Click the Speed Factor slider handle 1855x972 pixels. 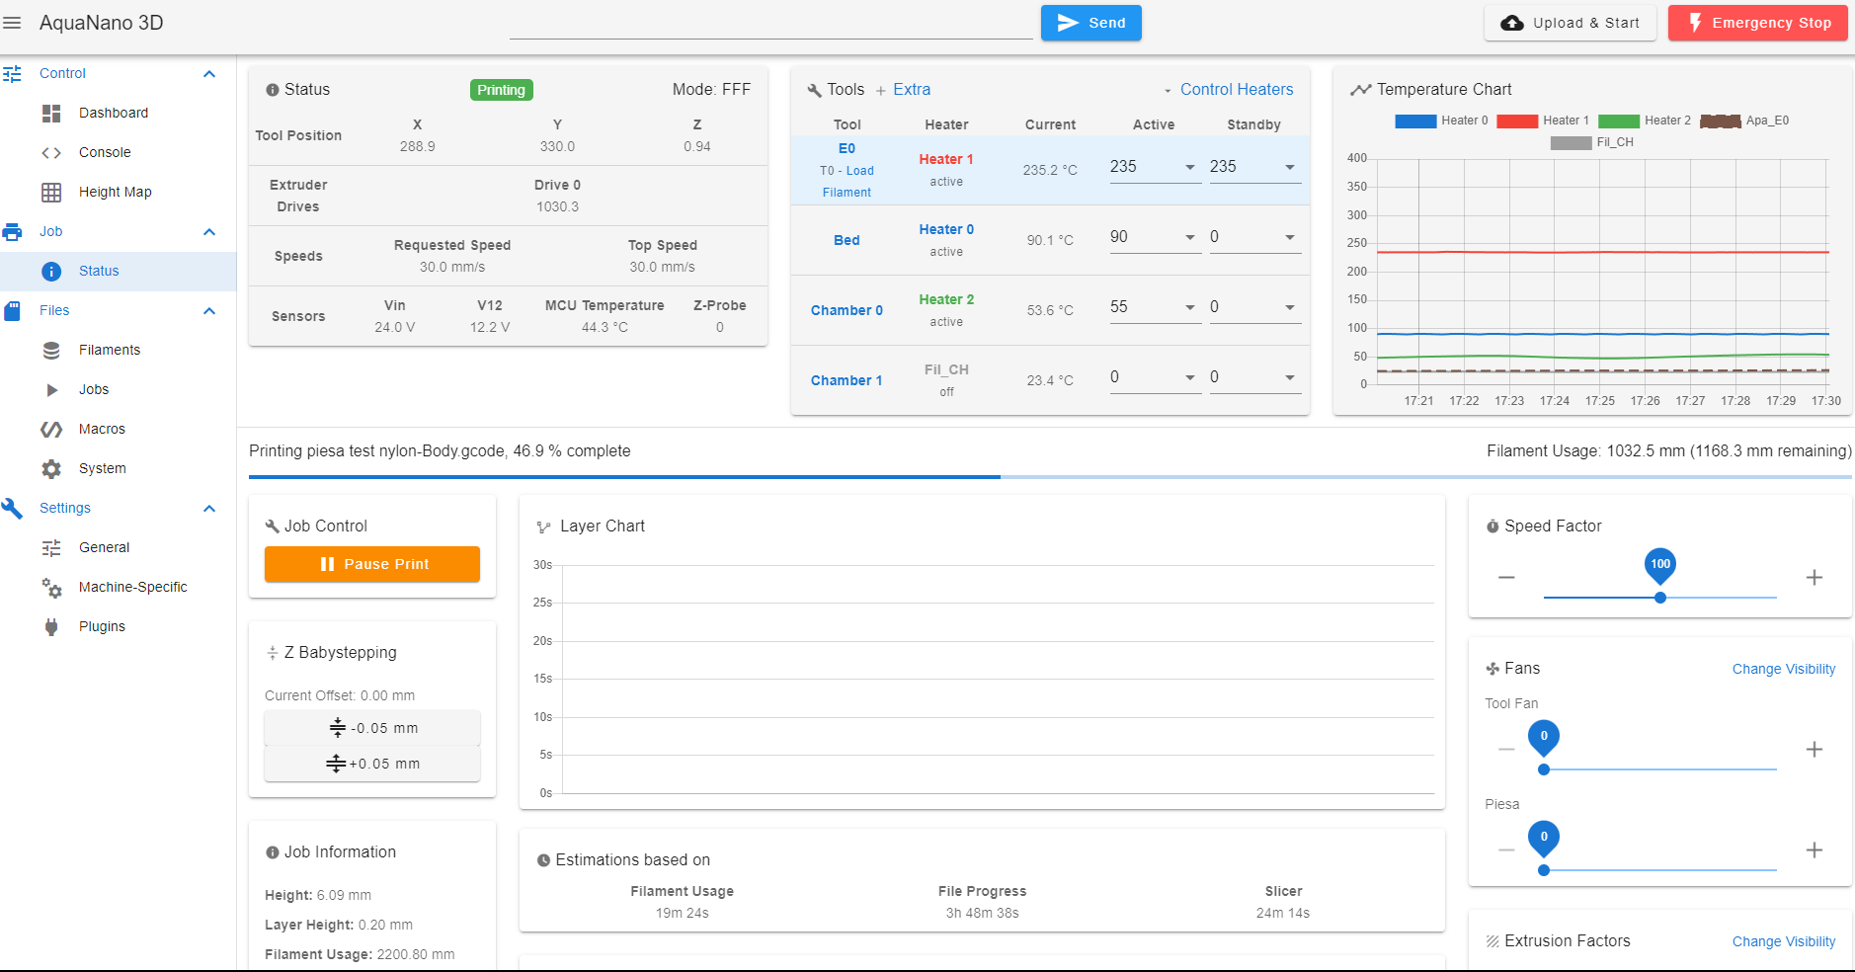pos(1660,598)
